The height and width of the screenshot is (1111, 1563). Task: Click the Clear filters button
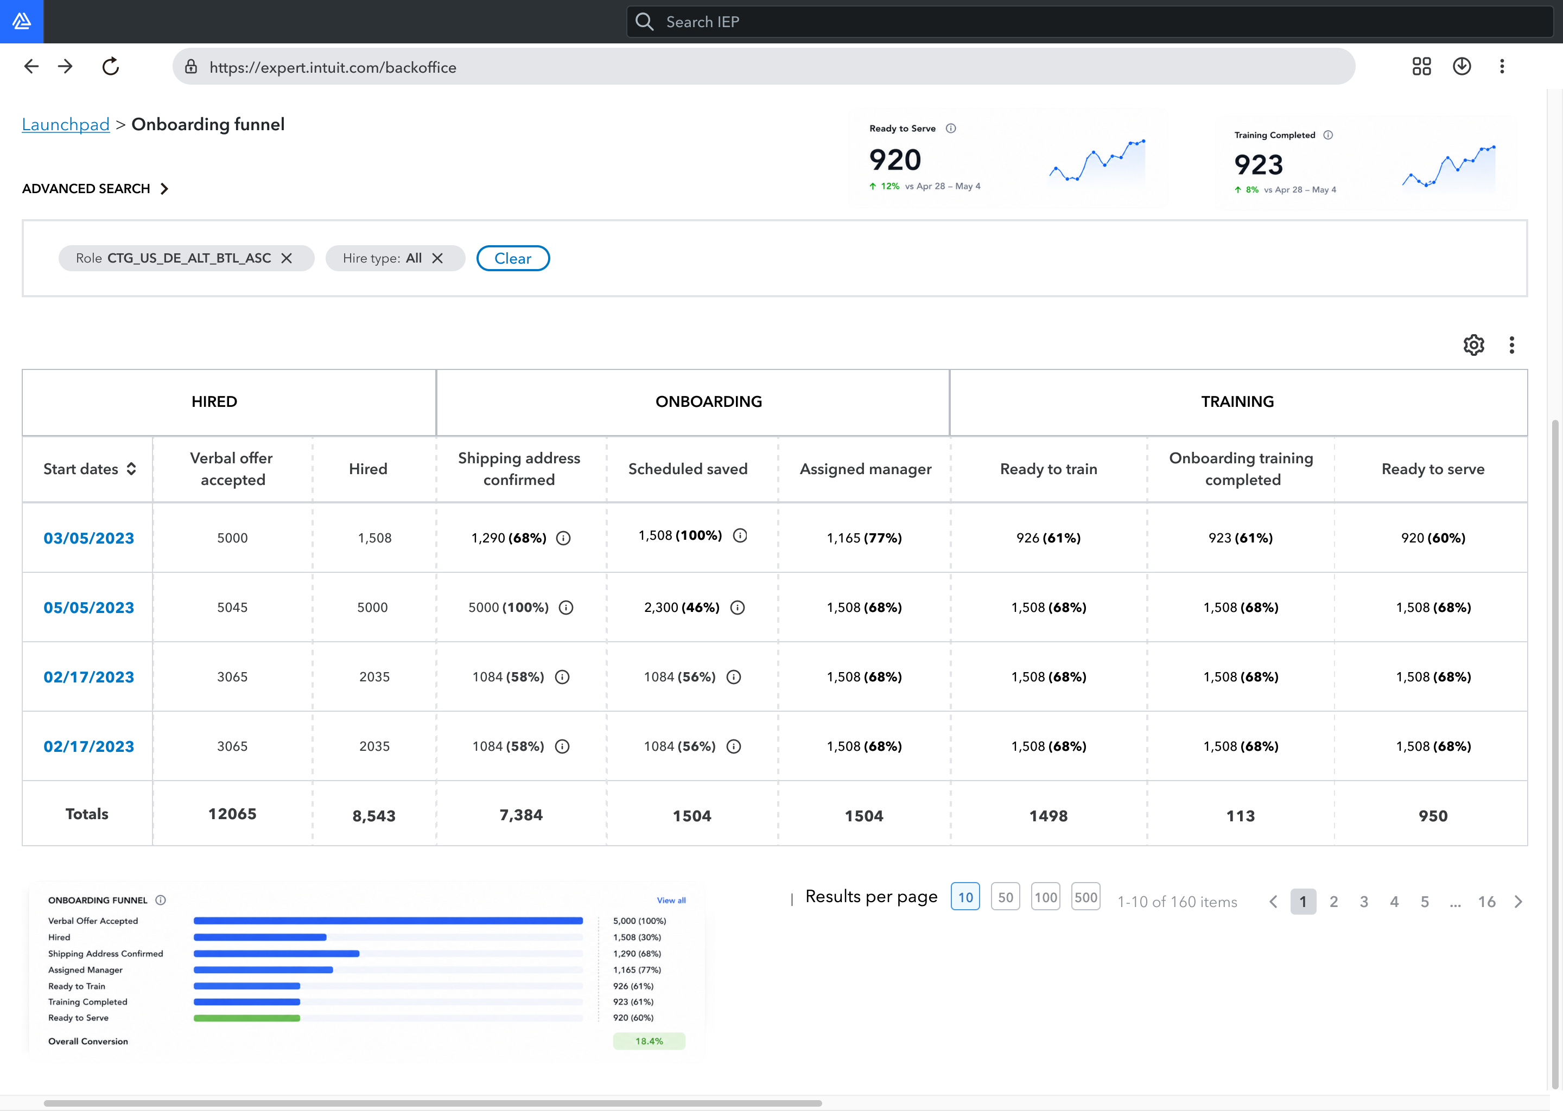(x=512, y=258)
